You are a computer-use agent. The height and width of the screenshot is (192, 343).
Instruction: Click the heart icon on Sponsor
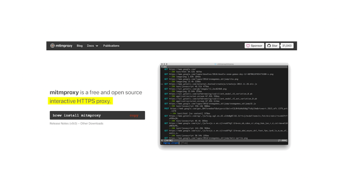pos(248,46)
